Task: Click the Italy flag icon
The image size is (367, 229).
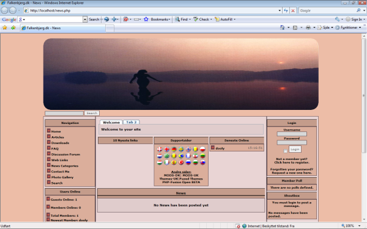Action: pos(166,162)
